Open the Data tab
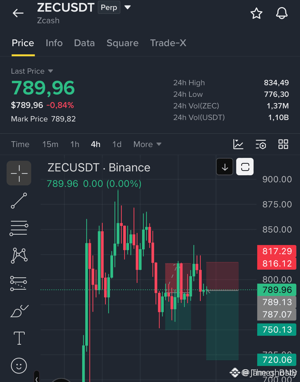The width and height of the screenshot is (300, 382). pos(84,43)
